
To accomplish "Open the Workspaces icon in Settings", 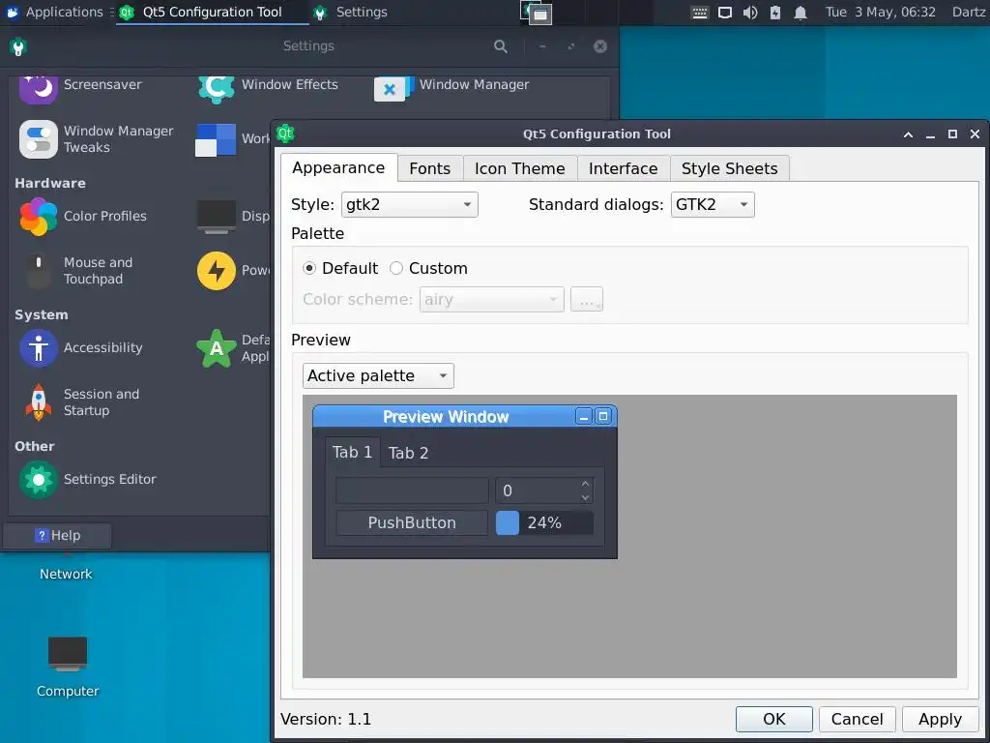I will click(216, 139).
